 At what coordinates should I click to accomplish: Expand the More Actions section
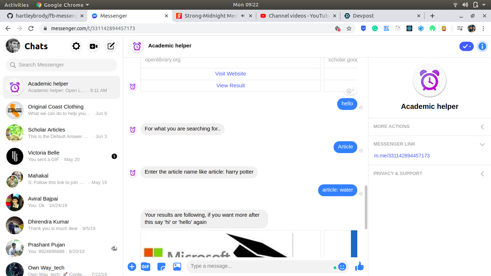[x=430, y=126]
